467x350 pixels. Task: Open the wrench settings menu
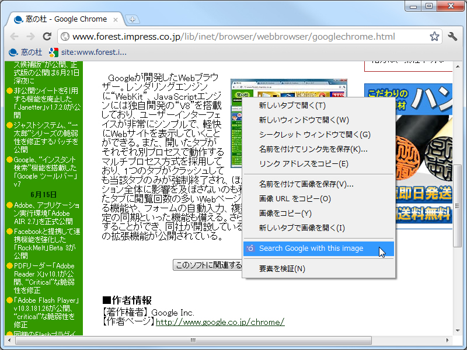click(452, 36)
